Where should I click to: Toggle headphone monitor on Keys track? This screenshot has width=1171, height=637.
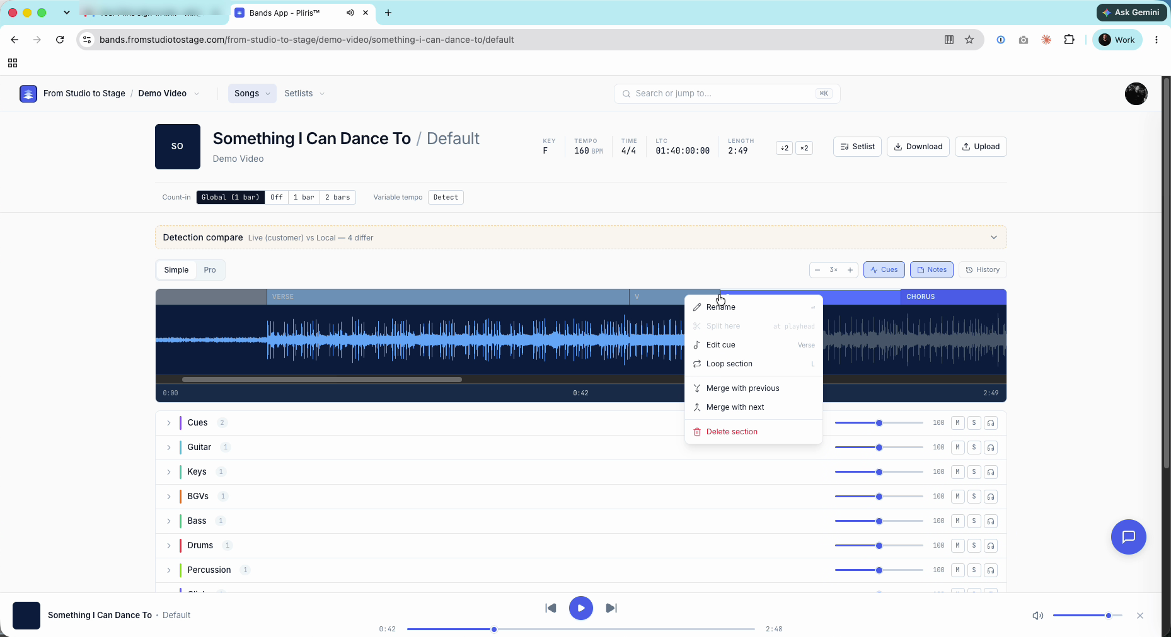click(991, 472)
